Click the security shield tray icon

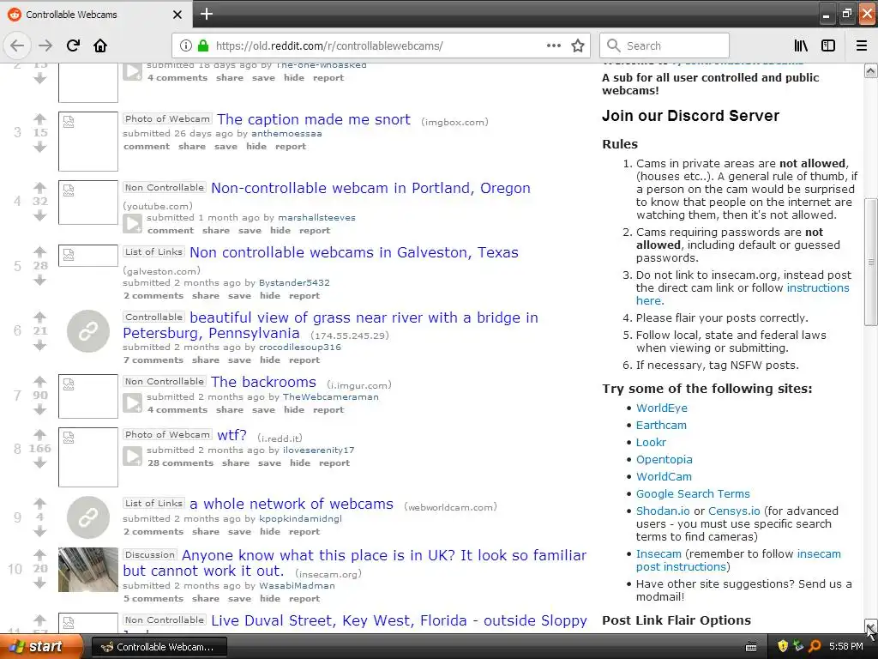point(783,646)
